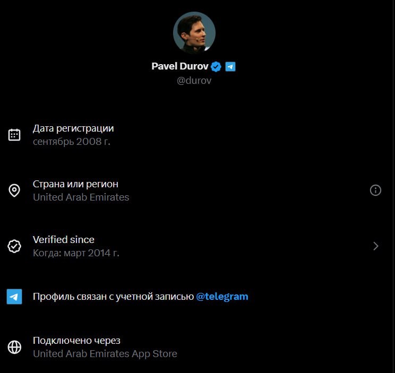Expand verification details with the right chevron

tap(376, 246)
